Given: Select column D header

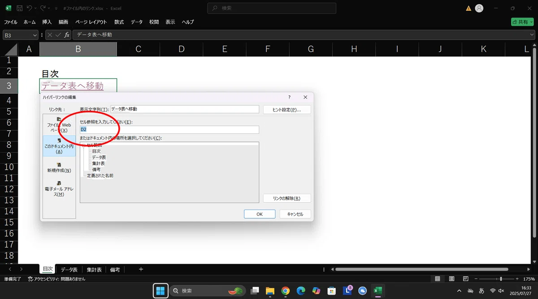Looking at the screenshot, I should click(182, 49).
